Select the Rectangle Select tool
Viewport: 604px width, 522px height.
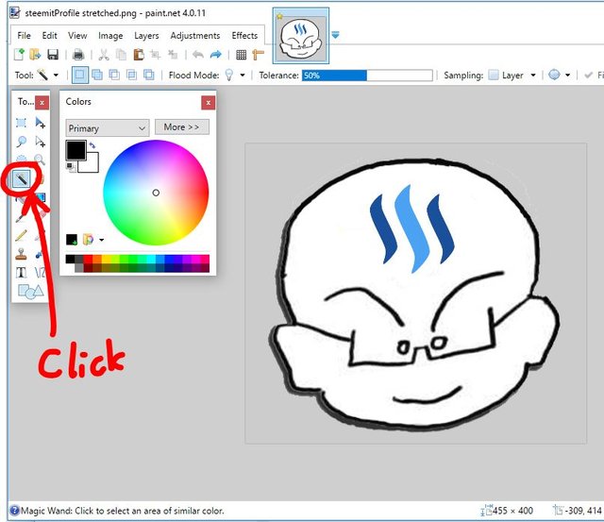(21, 123)
